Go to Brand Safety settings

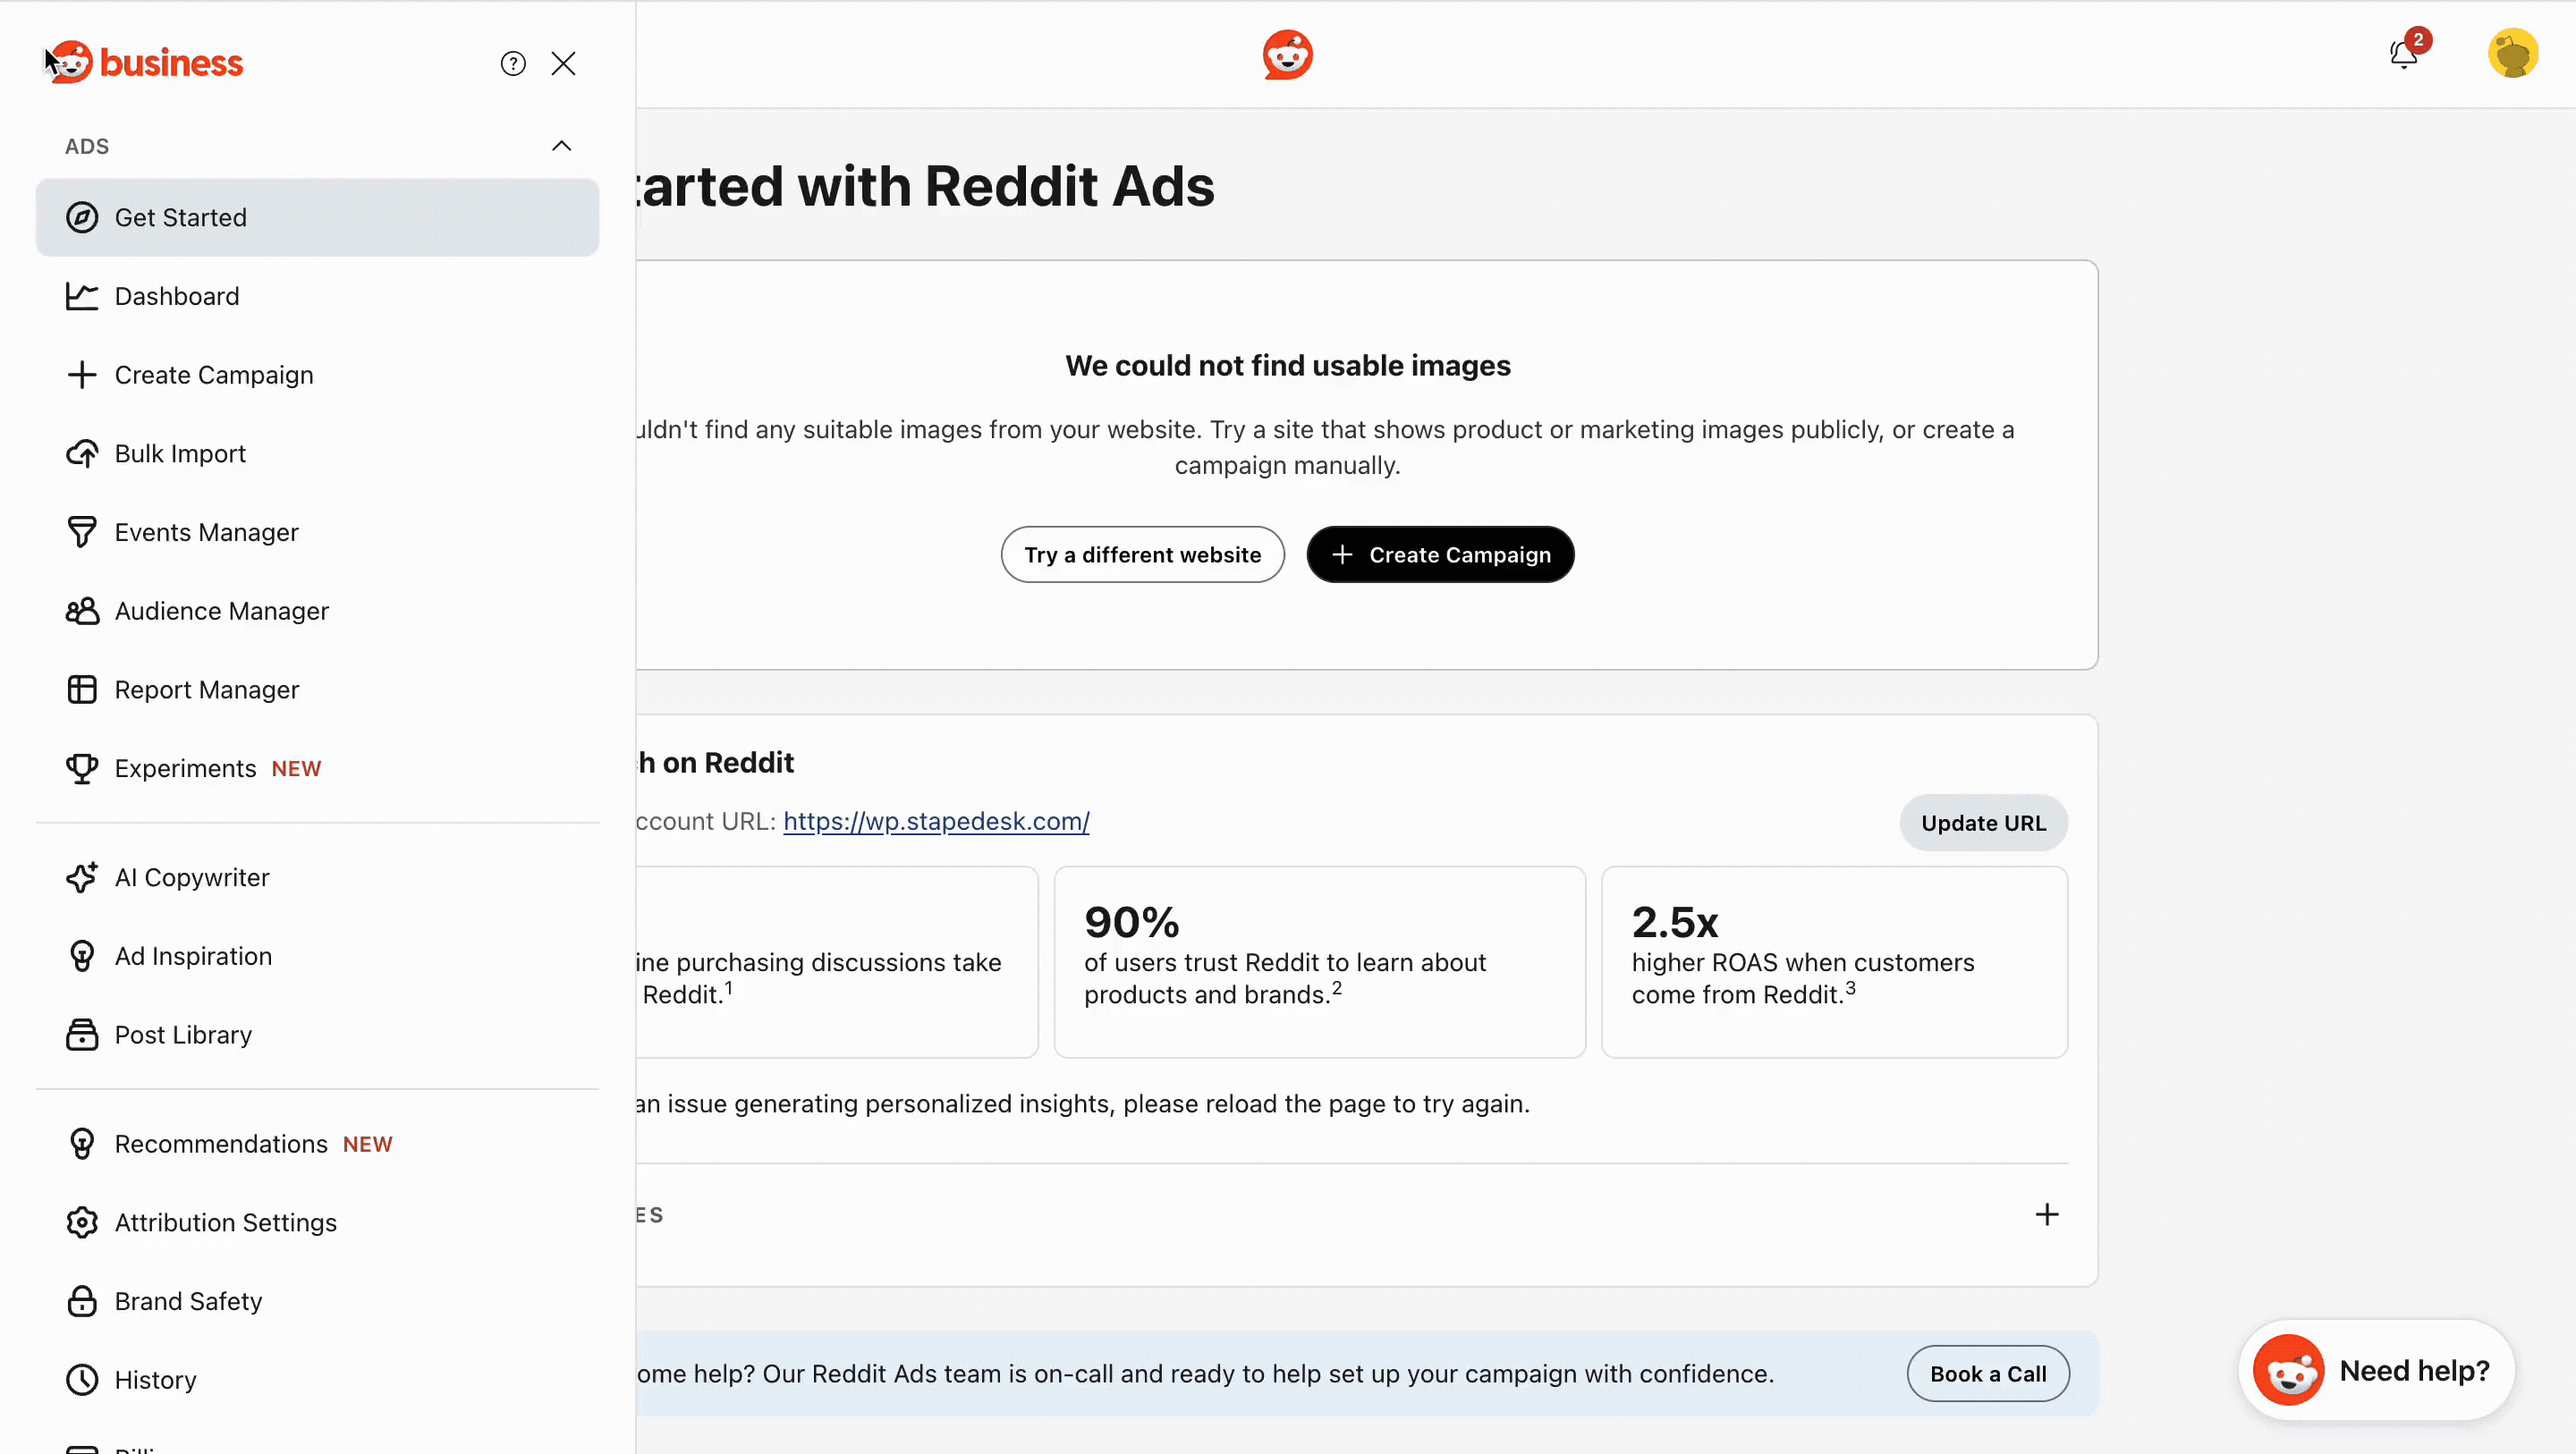pyautogui.click(x=317, y=1301)
